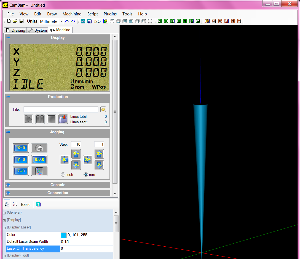Screen dimensions: 300x259
Task: Expand the [Display] property group
Action: (x=4, y=220)
